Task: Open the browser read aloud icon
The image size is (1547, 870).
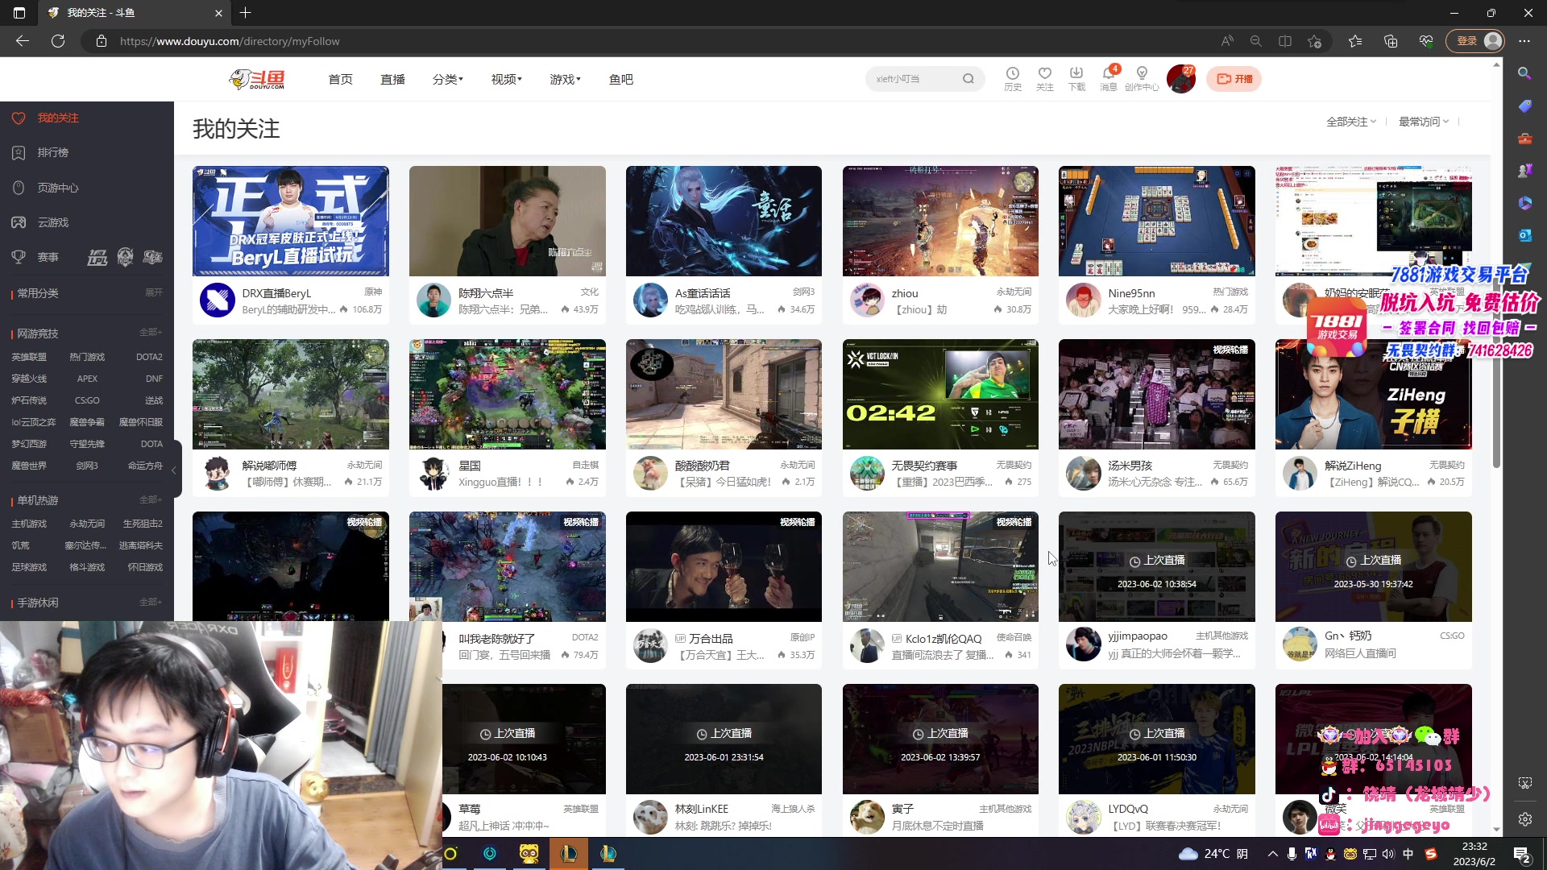Action: click(1227, 41)
